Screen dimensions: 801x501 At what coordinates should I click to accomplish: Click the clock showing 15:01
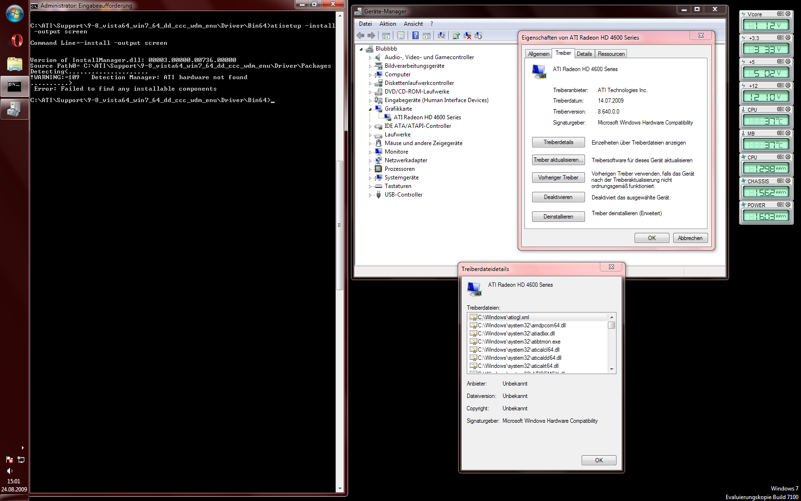pyautogui.click(x=14, y=481)
